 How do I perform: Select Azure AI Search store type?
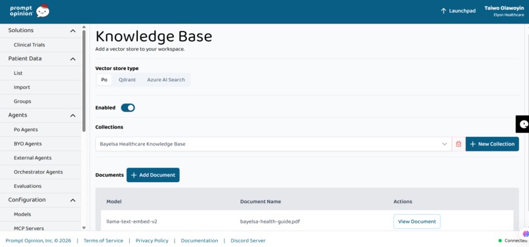pos(166,80)
